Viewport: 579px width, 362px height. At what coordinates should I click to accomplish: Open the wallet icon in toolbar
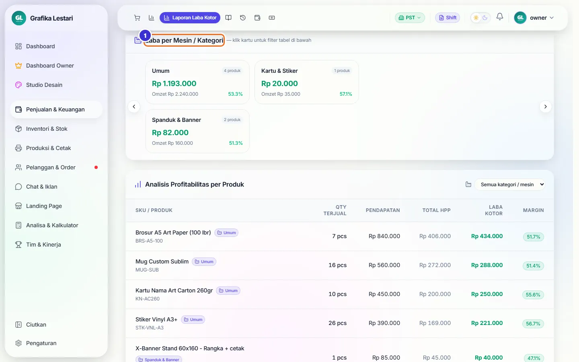257,18
